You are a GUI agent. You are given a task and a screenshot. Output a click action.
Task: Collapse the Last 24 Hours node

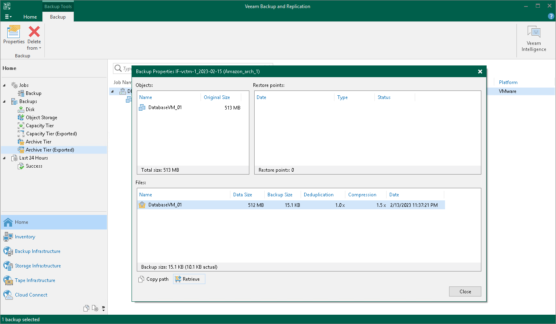4,158
